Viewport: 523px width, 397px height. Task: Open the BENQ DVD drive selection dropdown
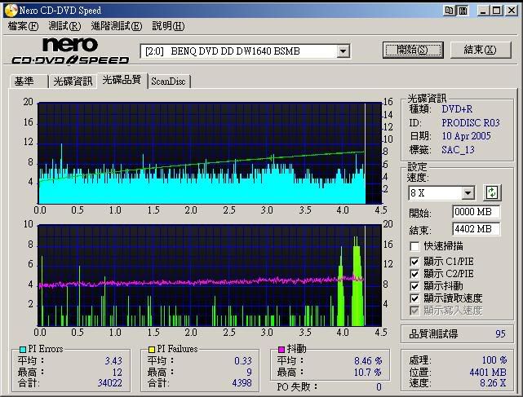tap(343, 51)
